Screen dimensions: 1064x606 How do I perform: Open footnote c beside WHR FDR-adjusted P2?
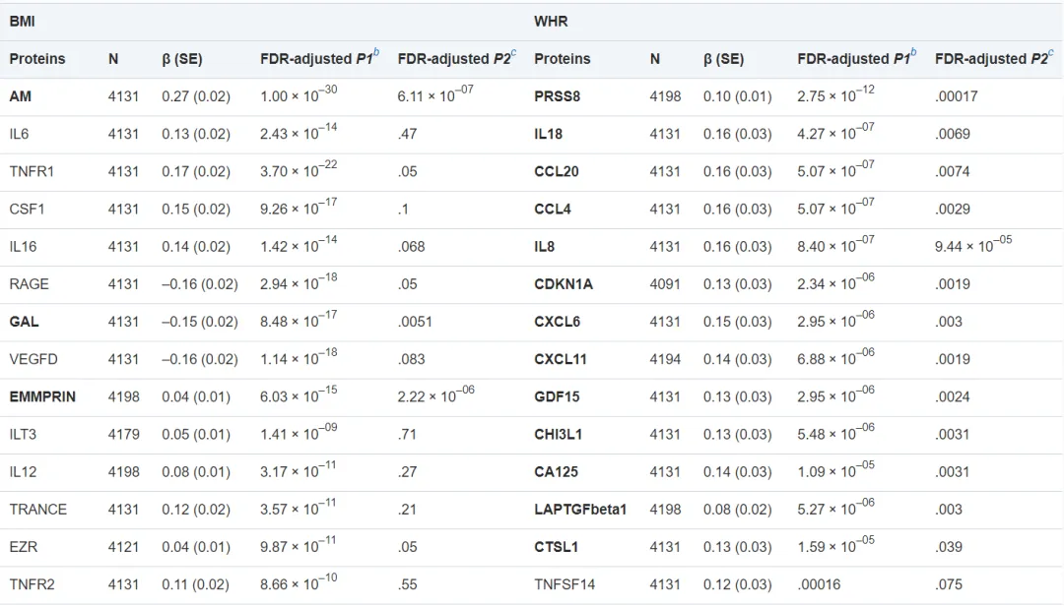click(1050, 53)
